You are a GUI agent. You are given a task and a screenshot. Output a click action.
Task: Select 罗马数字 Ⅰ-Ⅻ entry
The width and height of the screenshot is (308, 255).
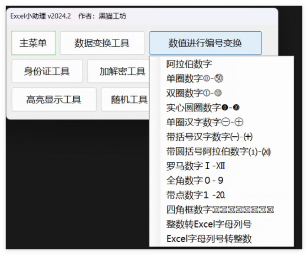tap(222, 166)
